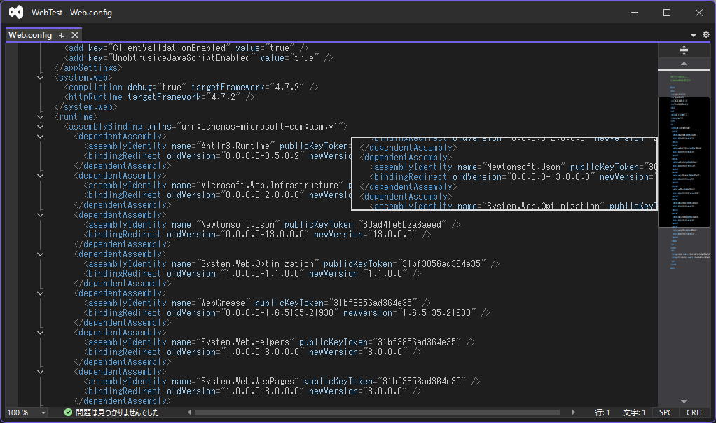Screen dimensions: 716x423
Task: Click the Visual Studio logo icon
Action: 16,13
